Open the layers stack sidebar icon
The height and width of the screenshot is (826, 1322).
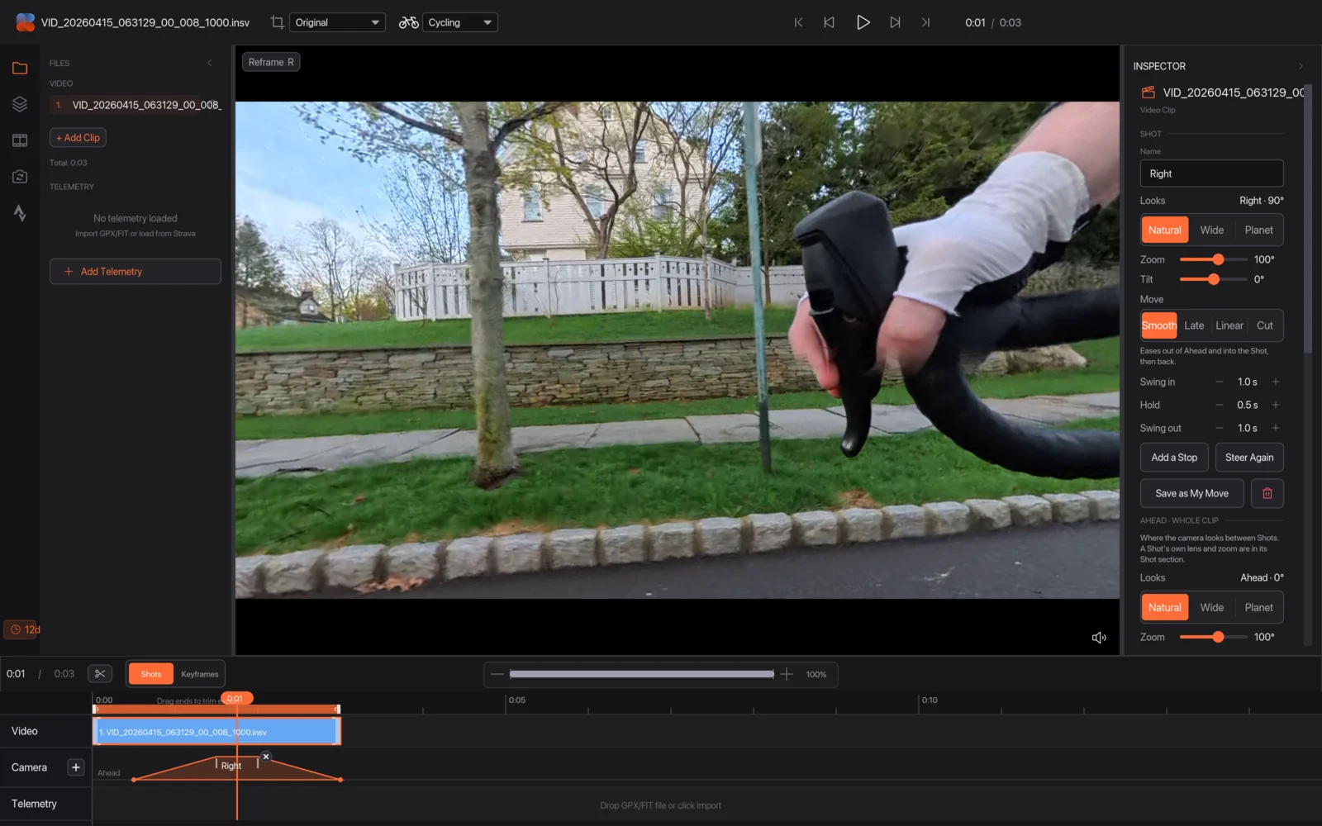point(20,104)
